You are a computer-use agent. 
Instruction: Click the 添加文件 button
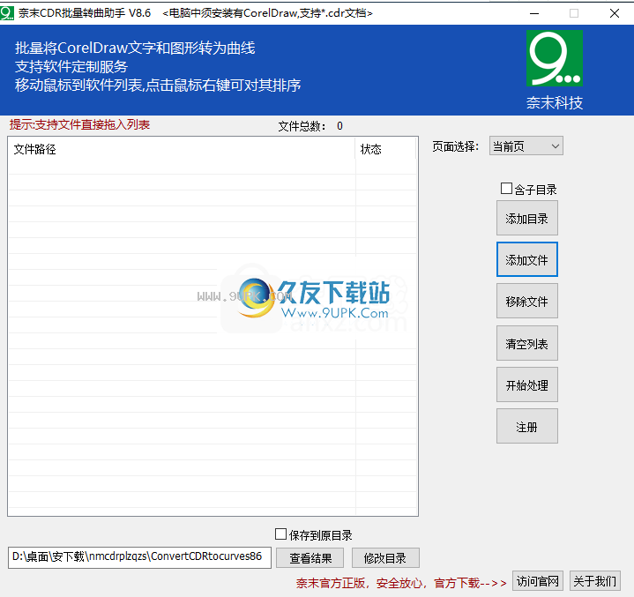click(x=526, y=259)
